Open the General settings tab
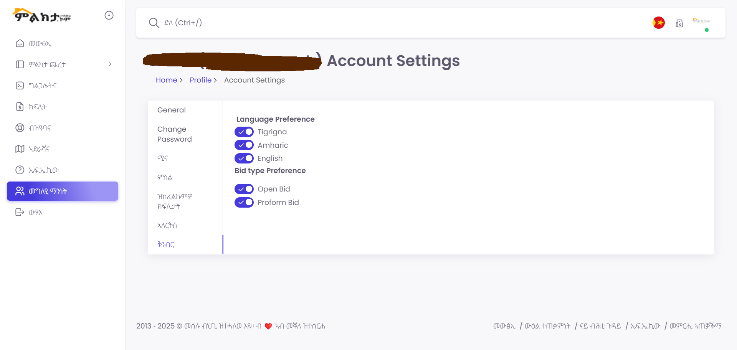The width and height of the screenshot is (737, 350). 171,110
